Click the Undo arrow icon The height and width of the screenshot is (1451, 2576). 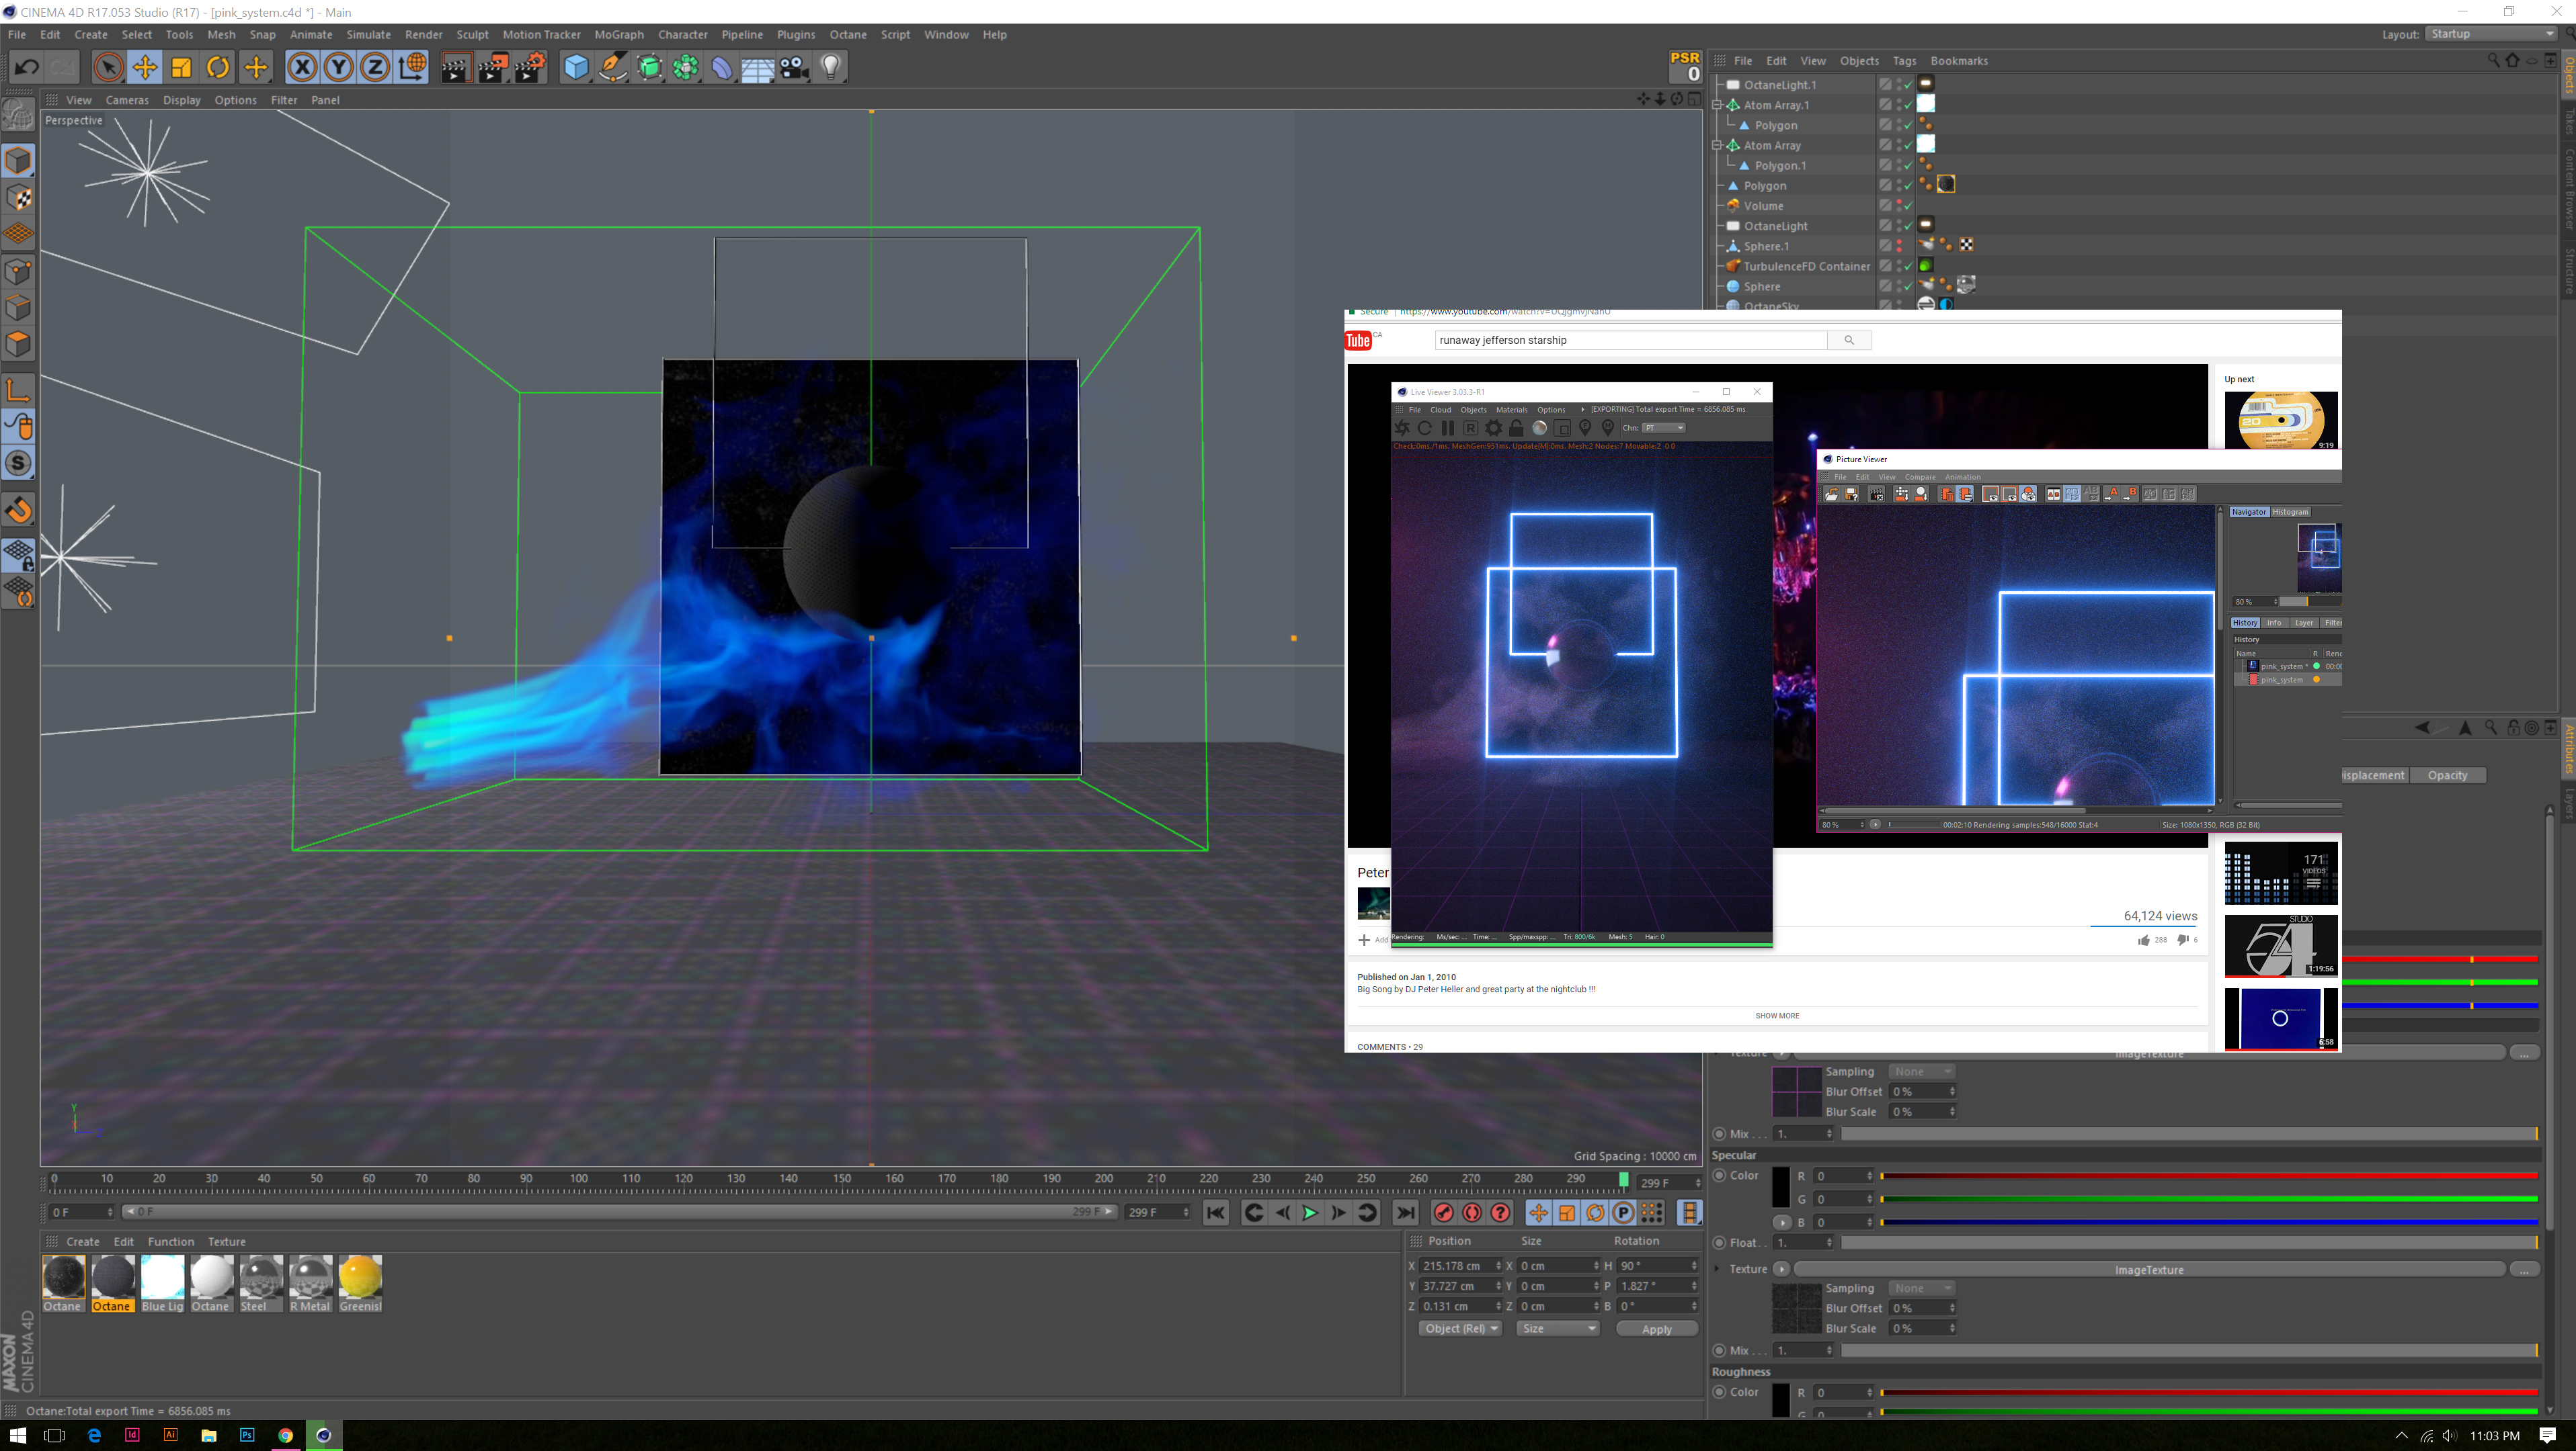click(x=27, y=68)
